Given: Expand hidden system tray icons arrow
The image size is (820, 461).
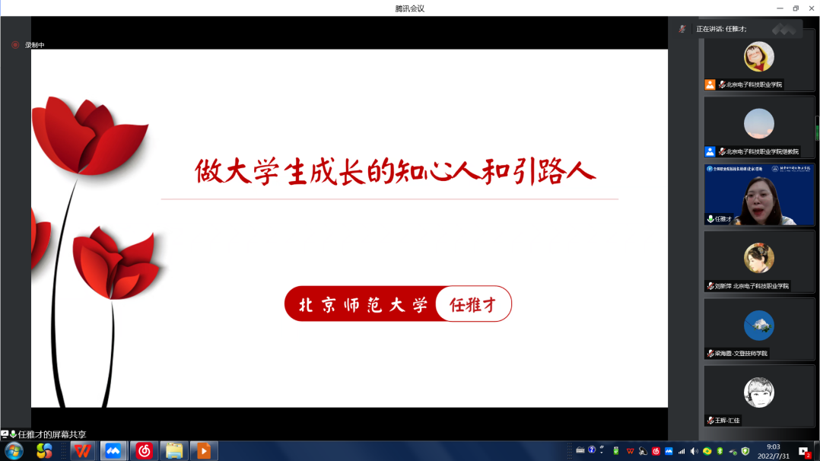Looking at the screenshot, I should point(602,449).
